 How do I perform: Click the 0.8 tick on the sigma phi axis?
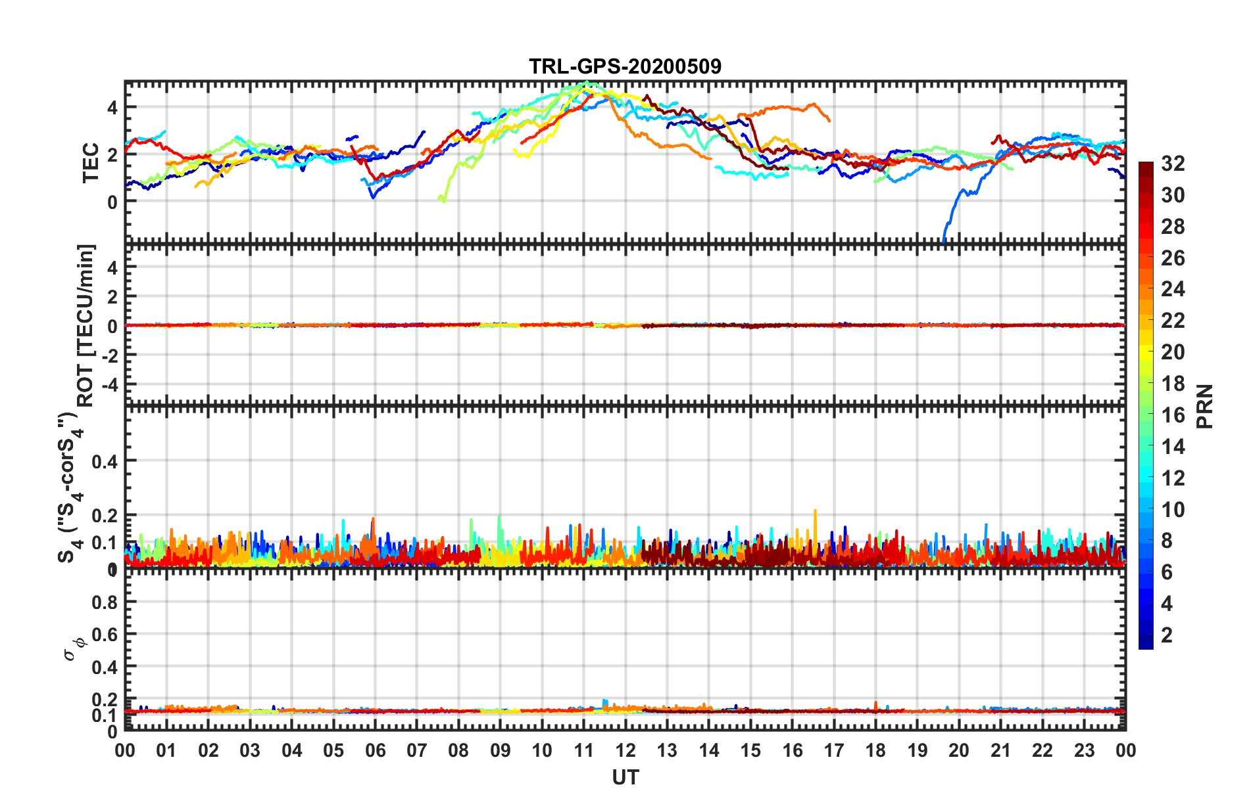[105, 602]
